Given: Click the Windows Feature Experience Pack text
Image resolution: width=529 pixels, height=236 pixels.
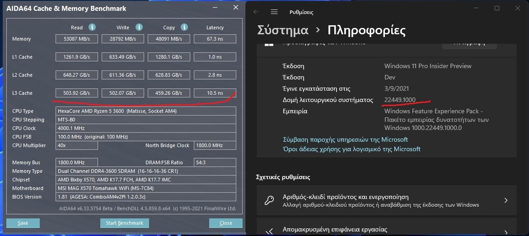Looking at the screenshot, I should coord(436,119).
